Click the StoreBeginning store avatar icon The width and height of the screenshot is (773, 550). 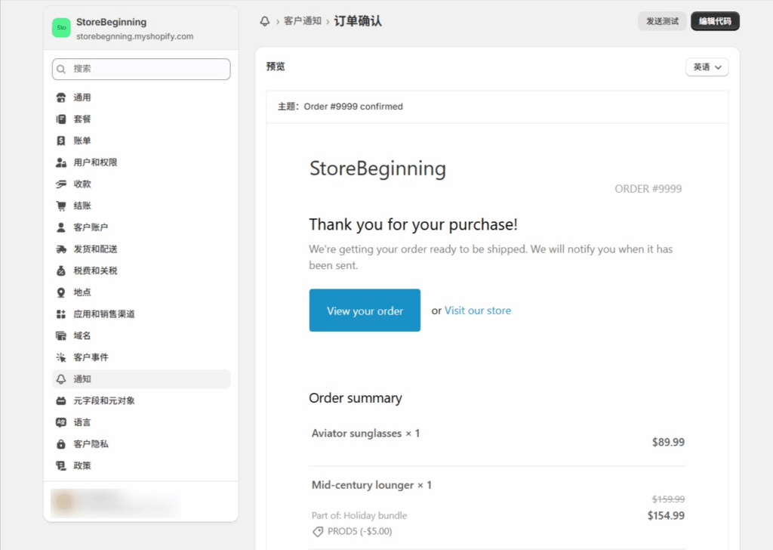(x=61, y=28)
